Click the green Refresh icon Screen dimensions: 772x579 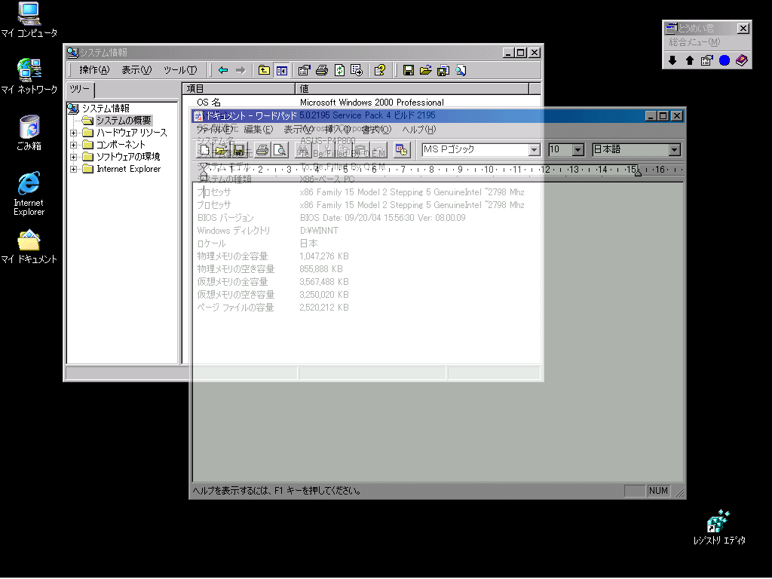pyautogui.click(x=340, y=70)
